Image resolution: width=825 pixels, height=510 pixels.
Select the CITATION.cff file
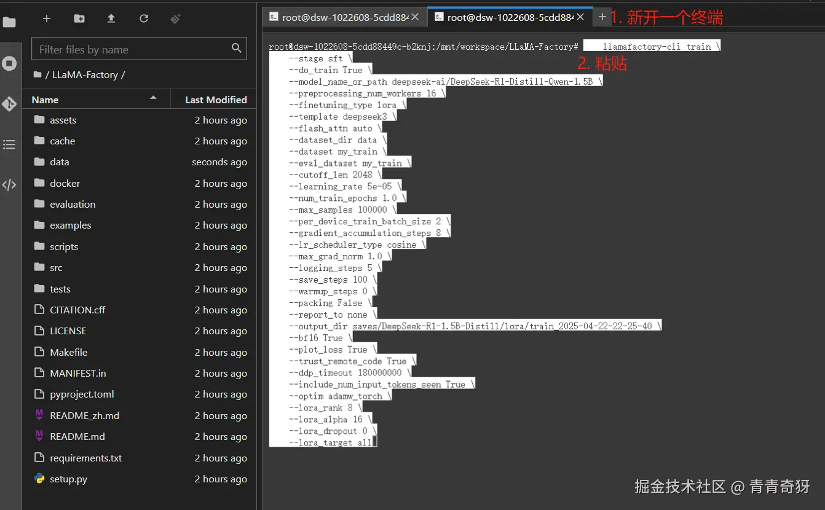pyautogui.click(x=141, y=310)
